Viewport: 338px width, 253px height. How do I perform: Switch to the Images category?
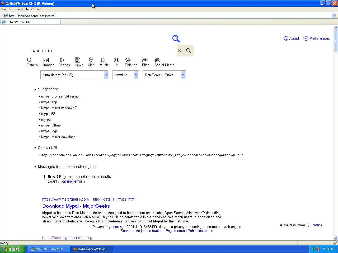pyautogui.click(x=49, y=62)
